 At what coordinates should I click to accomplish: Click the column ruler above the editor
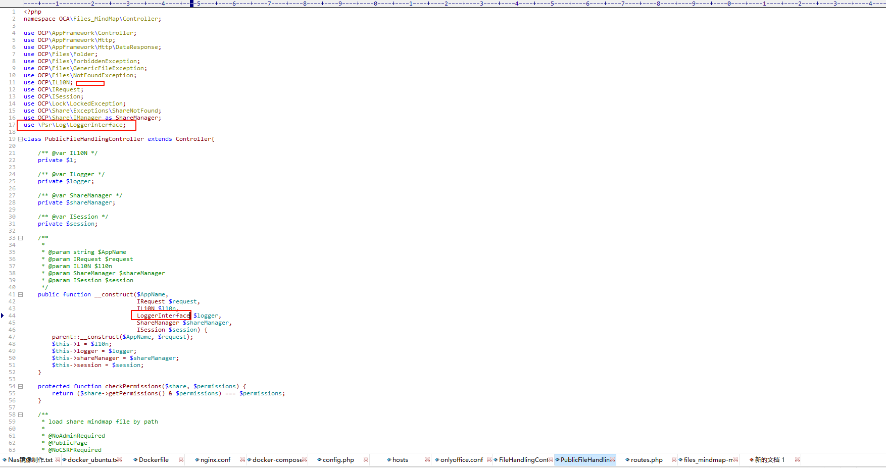[x=455, y=4]
